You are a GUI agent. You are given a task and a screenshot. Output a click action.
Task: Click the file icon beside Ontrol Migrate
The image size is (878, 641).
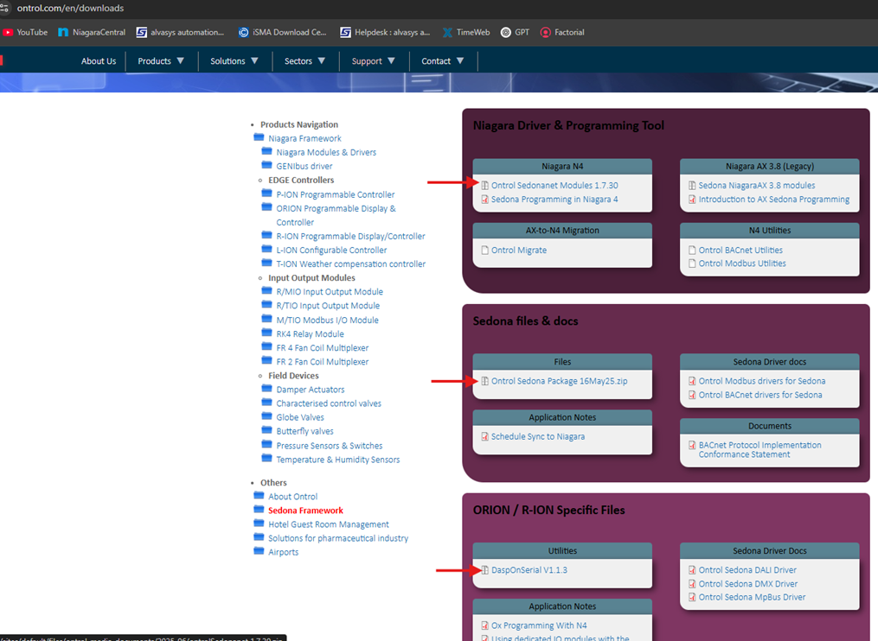[485, 250]
